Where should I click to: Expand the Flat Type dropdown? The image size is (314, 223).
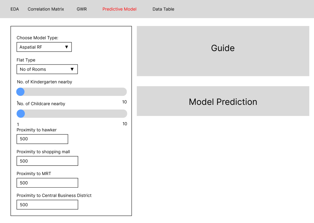pos(47,69)
